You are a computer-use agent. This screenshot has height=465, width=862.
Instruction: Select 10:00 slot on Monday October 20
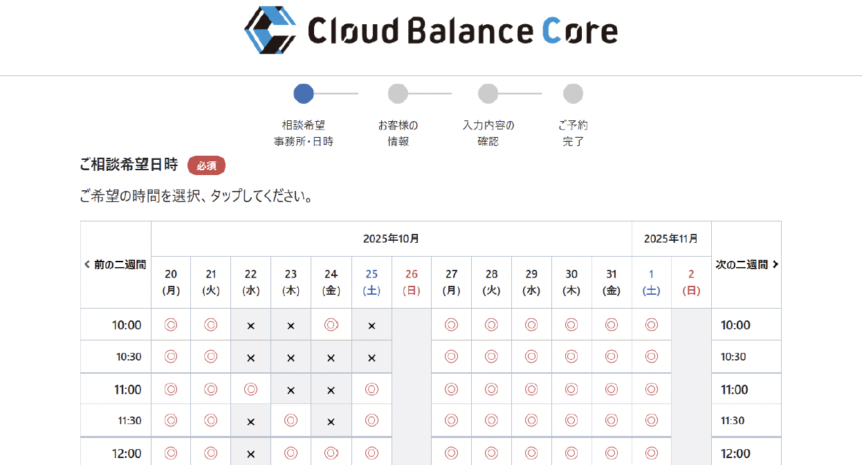click(x=171, y=325)
